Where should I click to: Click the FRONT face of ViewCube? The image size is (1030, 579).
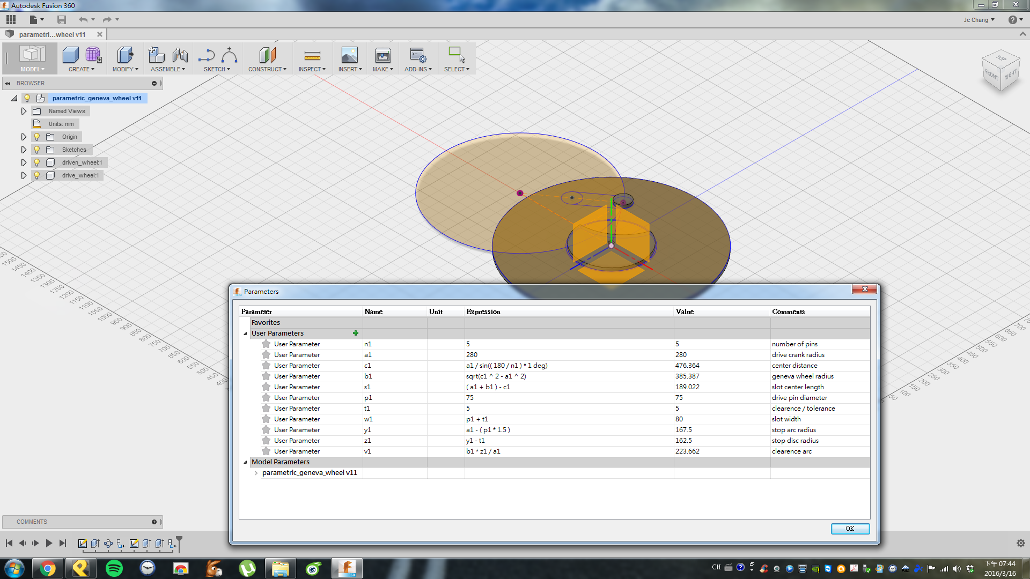[991, 75]
